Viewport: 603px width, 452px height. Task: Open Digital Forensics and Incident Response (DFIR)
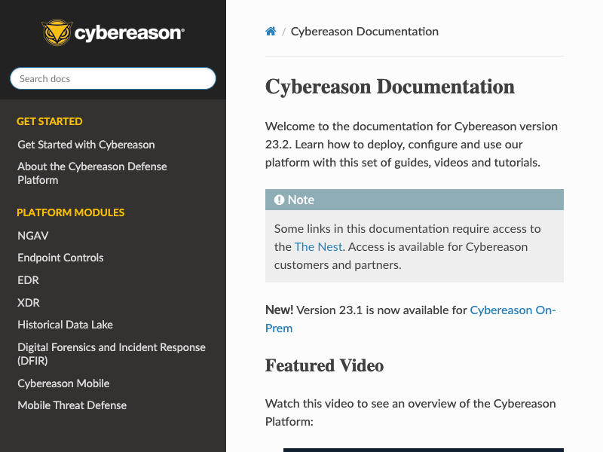tap(112, 354)
